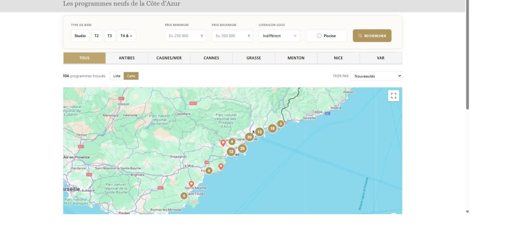Click the '104 programmes trouvés' text
Image resolution: width=522 pixels, height=241 pixels.
(x=84, y=76)
